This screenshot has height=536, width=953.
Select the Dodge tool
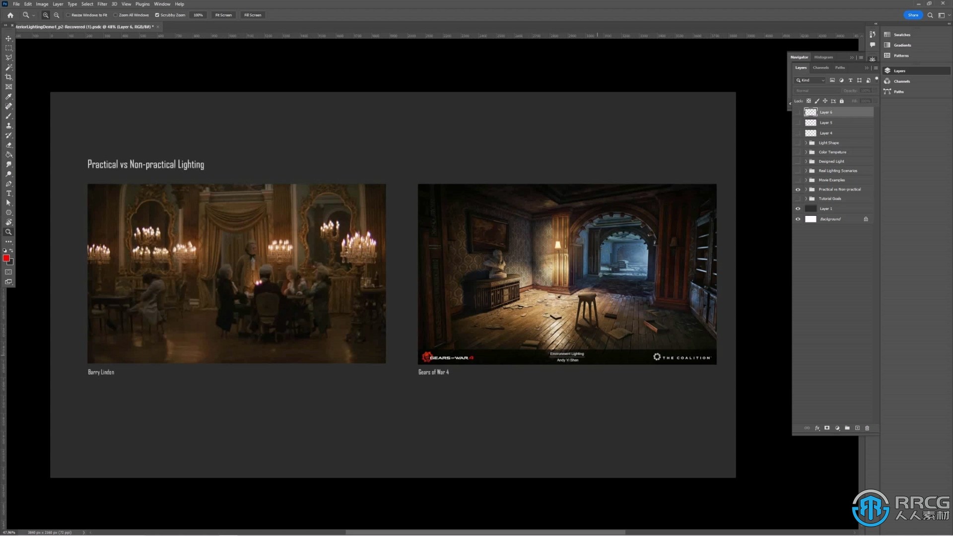(8, 174)
